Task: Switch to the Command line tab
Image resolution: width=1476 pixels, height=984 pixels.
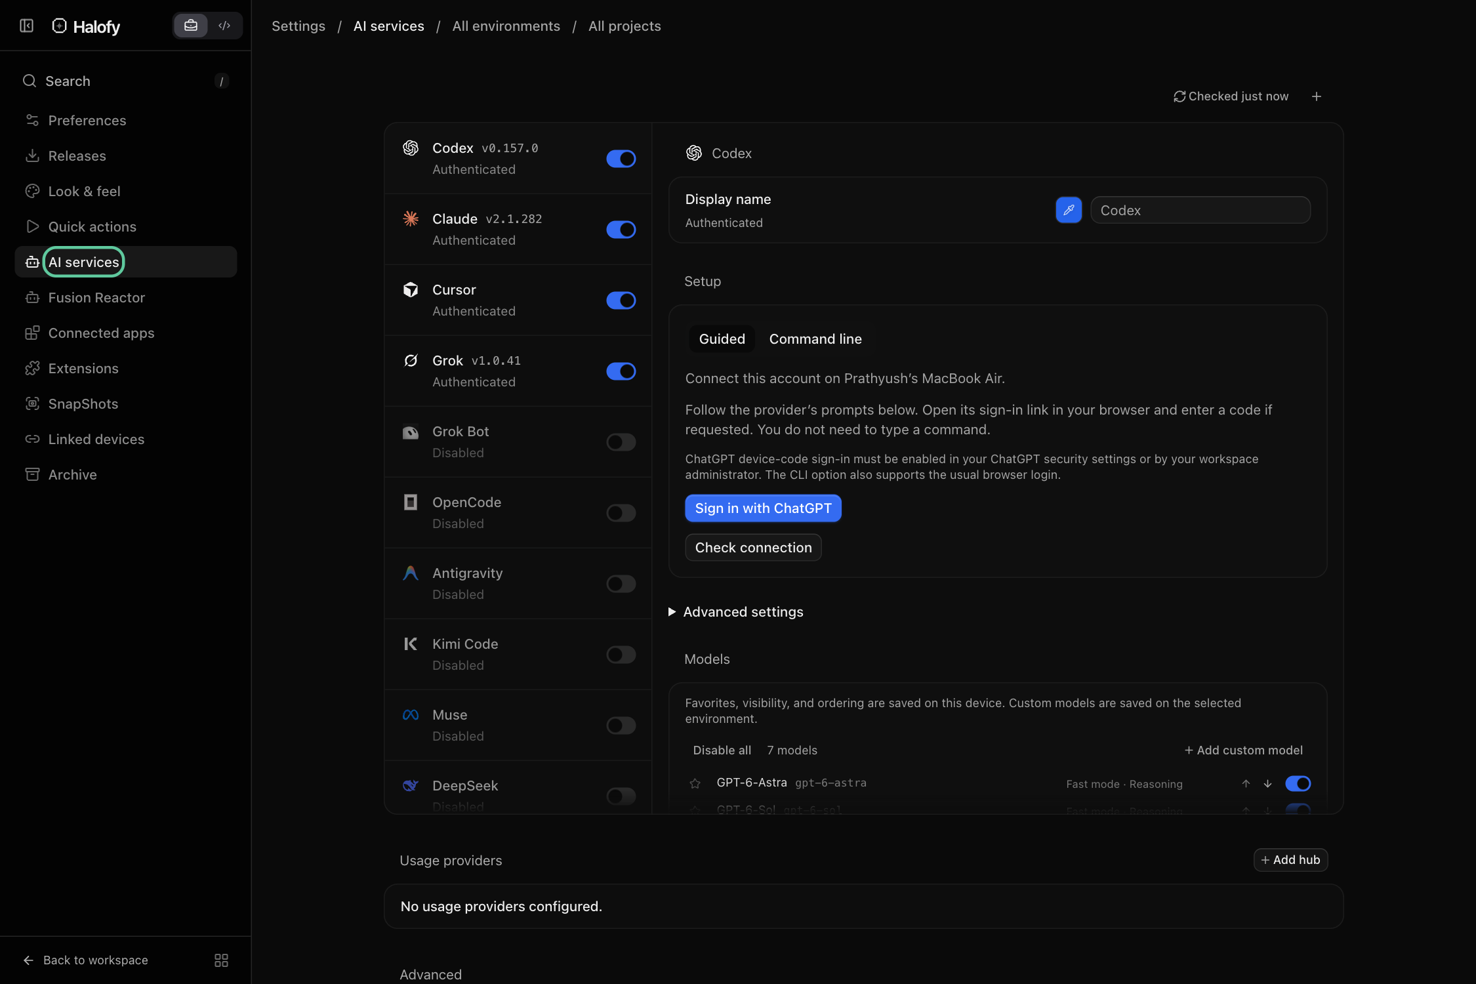Action: 815,339
